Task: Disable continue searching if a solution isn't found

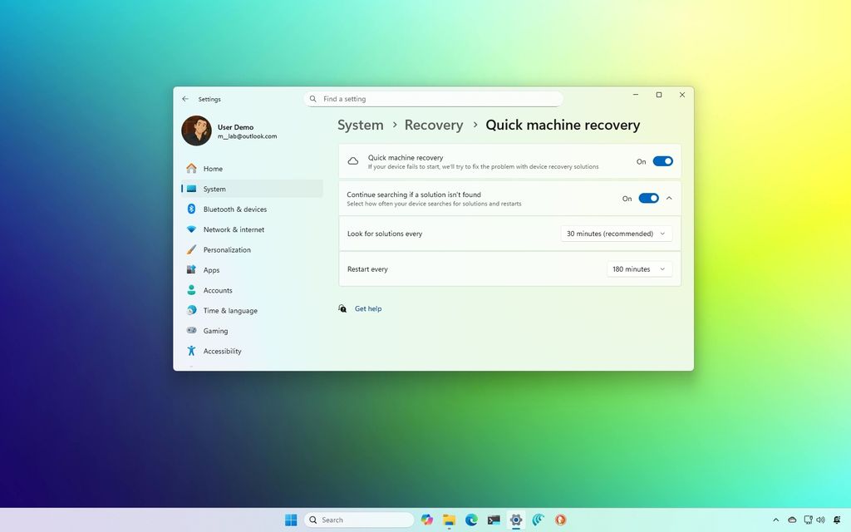Action: (x=648, y=198)
